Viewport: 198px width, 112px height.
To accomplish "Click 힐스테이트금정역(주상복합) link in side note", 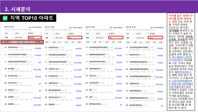I will point(180,59).
